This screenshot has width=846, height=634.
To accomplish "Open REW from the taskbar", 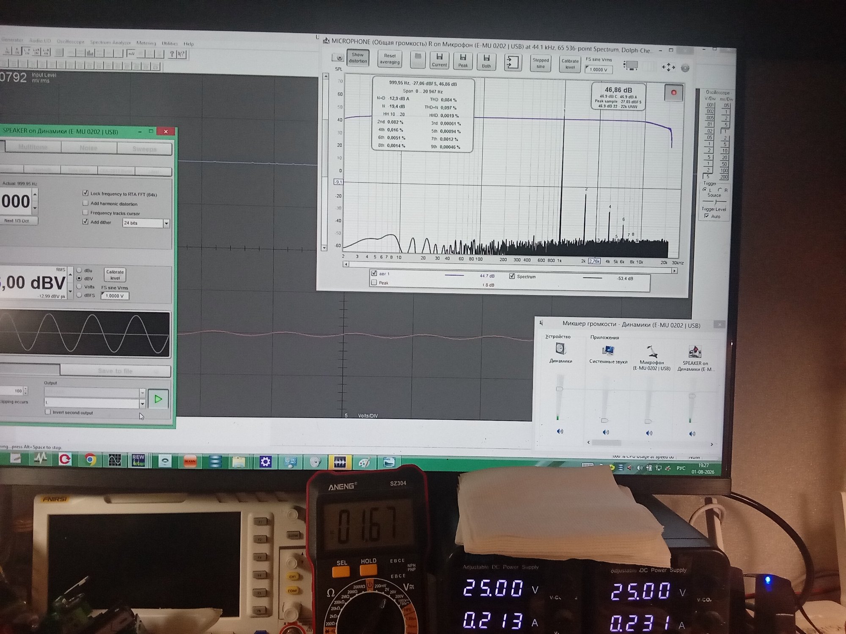I will tap(138, 460).
